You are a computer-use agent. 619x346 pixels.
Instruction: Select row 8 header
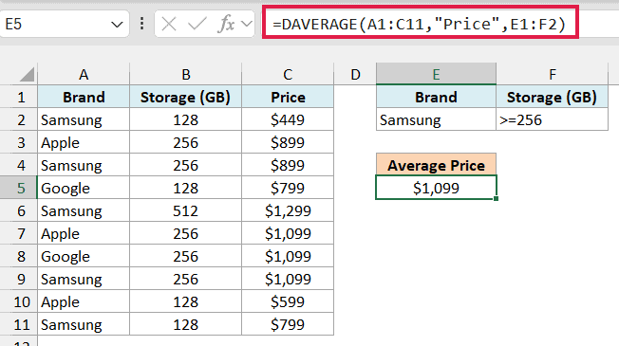tap(19, 257)
